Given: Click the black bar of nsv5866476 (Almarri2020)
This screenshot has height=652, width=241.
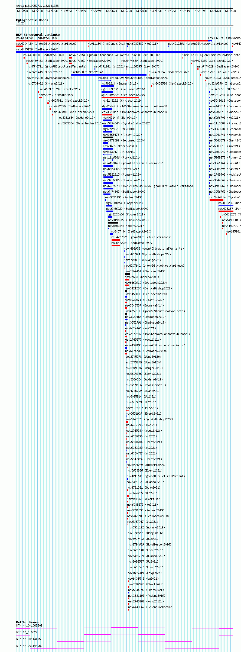Looking at the screenshot, I should click(x=108, y=137).
